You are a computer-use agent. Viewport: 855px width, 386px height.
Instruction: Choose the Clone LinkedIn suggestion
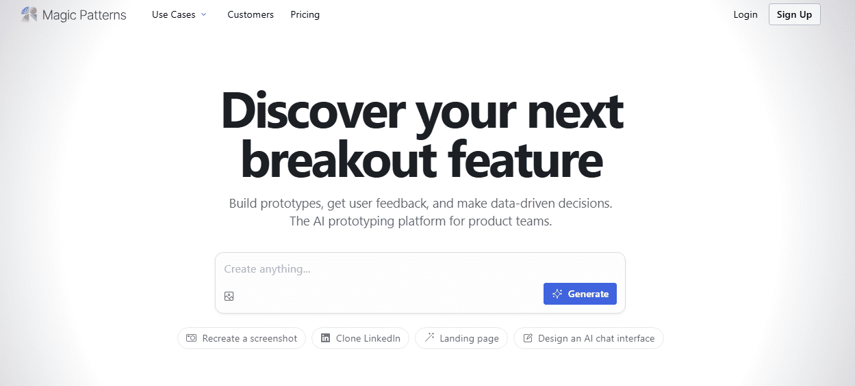click(361, 338)
